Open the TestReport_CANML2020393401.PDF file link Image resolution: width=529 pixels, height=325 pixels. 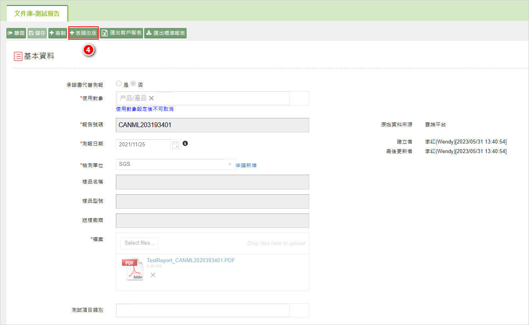click(x=191, y=260)
